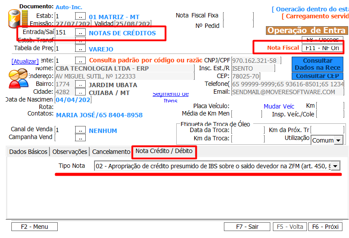The image size is (349, 238).
Task: Click the Média de Km Mensal field
Action: coord(247,114)
